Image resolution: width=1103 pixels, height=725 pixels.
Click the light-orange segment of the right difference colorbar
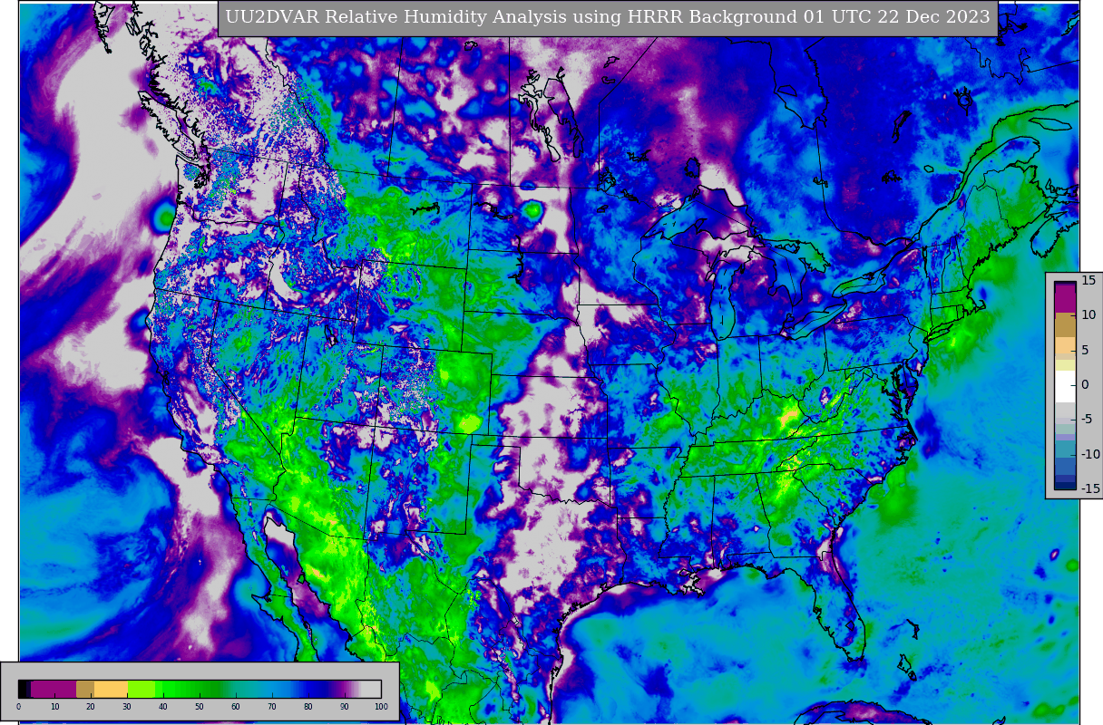(1065, 345)
